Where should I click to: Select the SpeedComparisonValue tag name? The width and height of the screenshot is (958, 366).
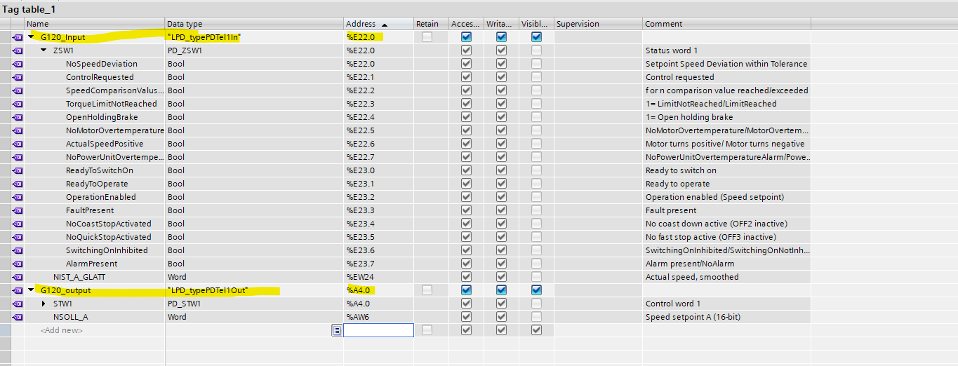click(x=115, y=90)
